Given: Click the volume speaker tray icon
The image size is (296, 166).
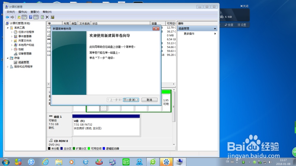Looking at the screenshot, I should [270, 162].
